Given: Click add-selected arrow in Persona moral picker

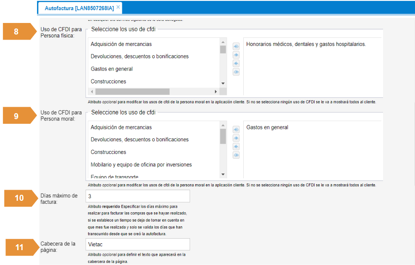Looking at the screenshot, I should click(236, 138).
